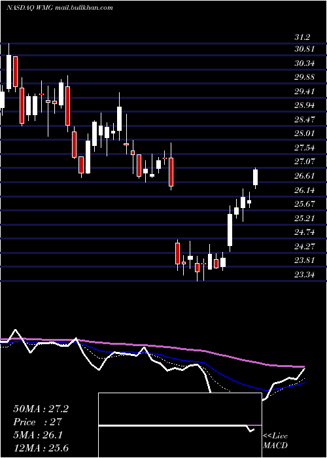The height and width of the screenshot is (458, 327).
Task: Click the 28.01 price axis label
Action: pos(305,133)
